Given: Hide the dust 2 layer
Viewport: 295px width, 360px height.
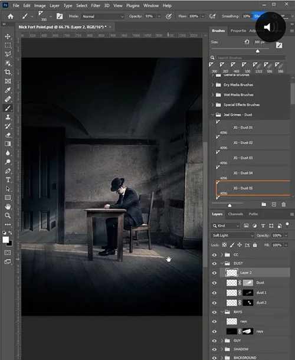Looking at the screenshot, I should pos(214,303).
